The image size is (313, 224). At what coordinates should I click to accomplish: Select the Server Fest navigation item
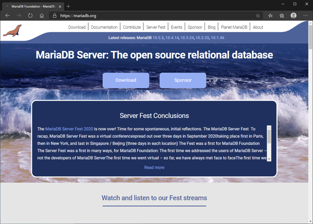point(155,27)
